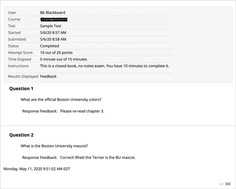
Task: Click the Question 2 heading
Action: click(21, 135)
